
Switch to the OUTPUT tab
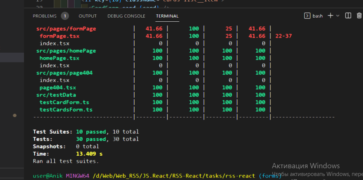click(x=87, y=16)
